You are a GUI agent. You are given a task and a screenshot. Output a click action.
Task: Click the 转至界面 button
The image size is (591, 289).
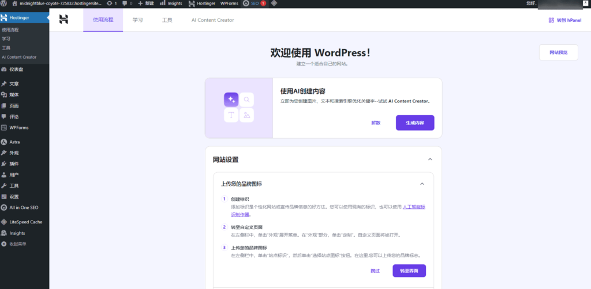(409, 271)
